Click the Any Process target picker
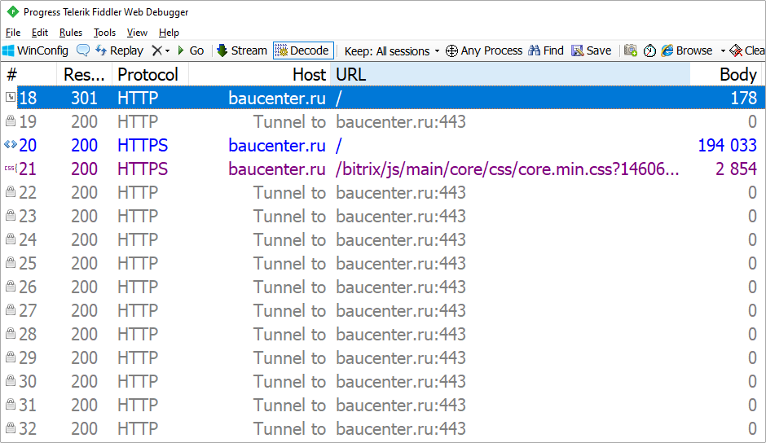766x443 pixels. 484,50
